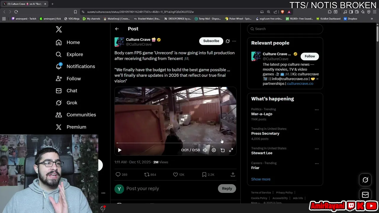Image resolution: width=379 pixels, height=213 pixels.
Task: Open more options for Stewart Lee trend
Action: 317,149
